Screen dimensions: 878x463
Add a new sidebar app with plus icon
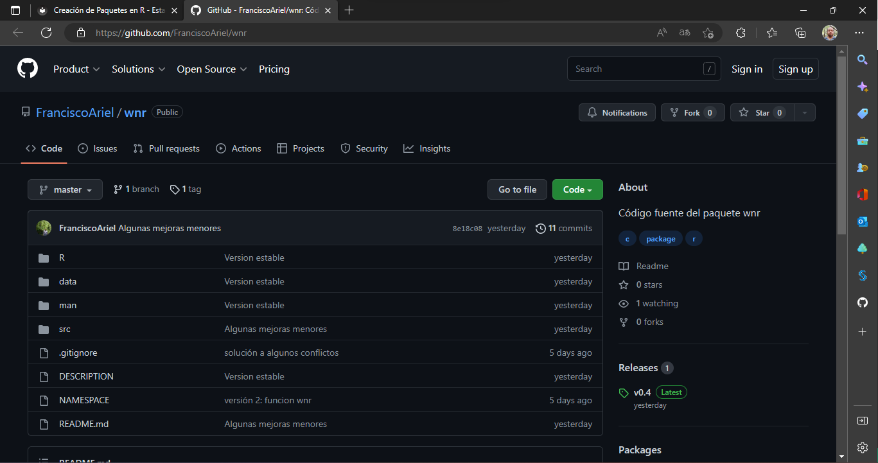click(863, 331)
